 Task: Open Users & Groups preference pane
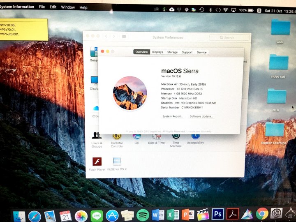coord(97,140)
